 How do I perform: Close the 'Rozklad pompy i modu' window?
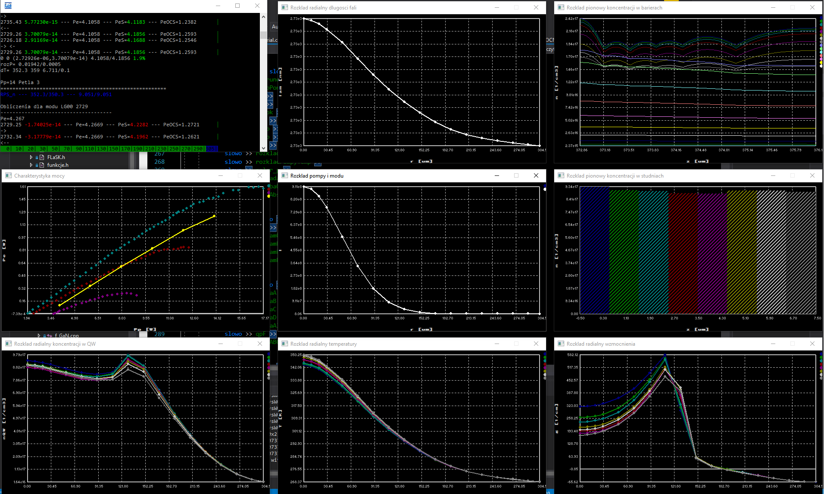click(x=536, y=175)
